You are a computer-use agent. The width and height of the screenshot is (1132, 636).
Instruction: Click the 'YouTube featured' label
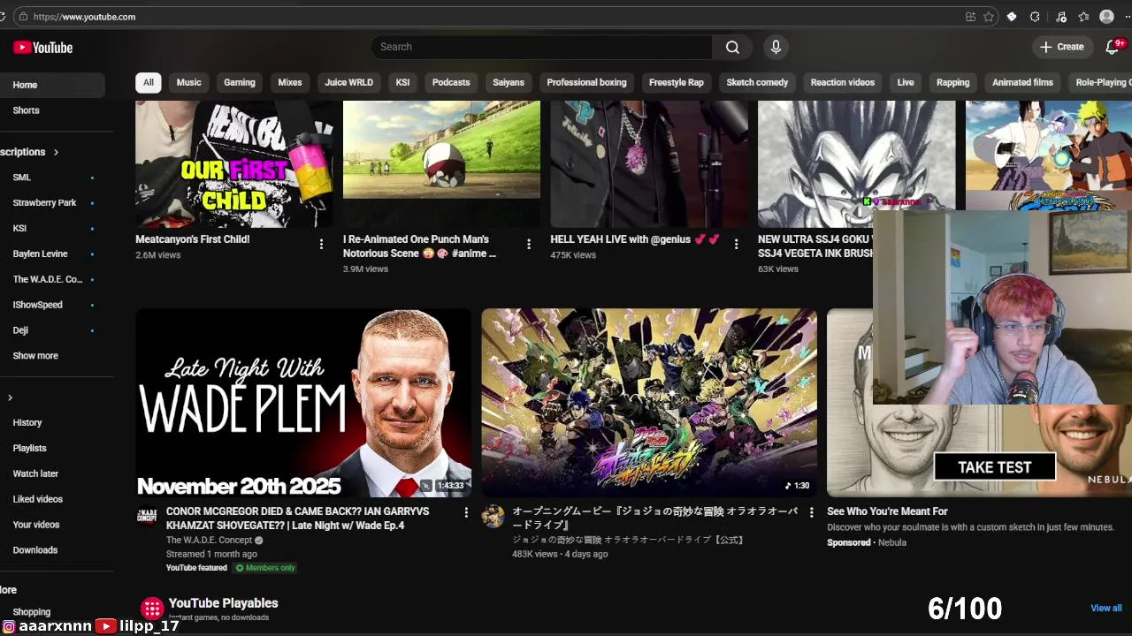pyautogui.click(x=196, y=568)
